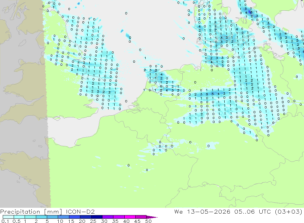Click the '(03+03)' forecast step text
This screenshot has width=304, height=223.
pos(288,211)
